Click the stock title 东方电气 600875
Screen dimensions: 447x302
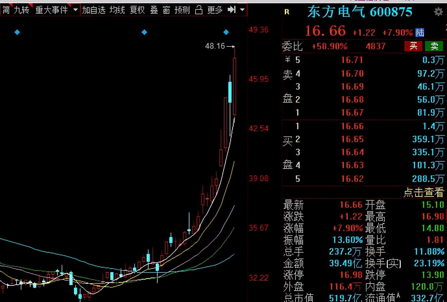(360, 12)
